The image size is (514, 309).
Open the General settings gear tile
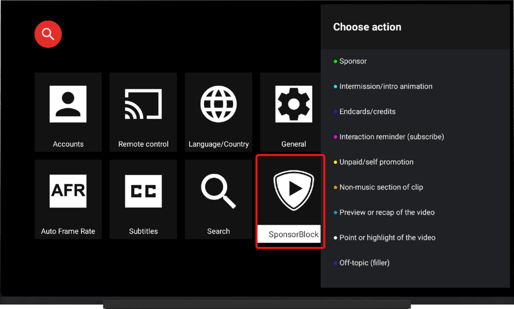pos(290,112)
